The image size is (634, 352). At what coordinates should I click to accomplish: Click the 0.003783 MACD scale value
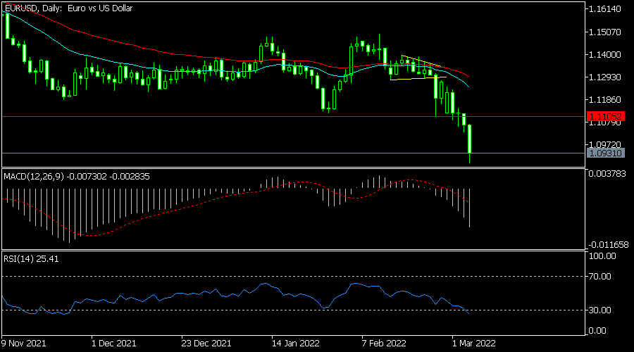[x=607, y=174]
